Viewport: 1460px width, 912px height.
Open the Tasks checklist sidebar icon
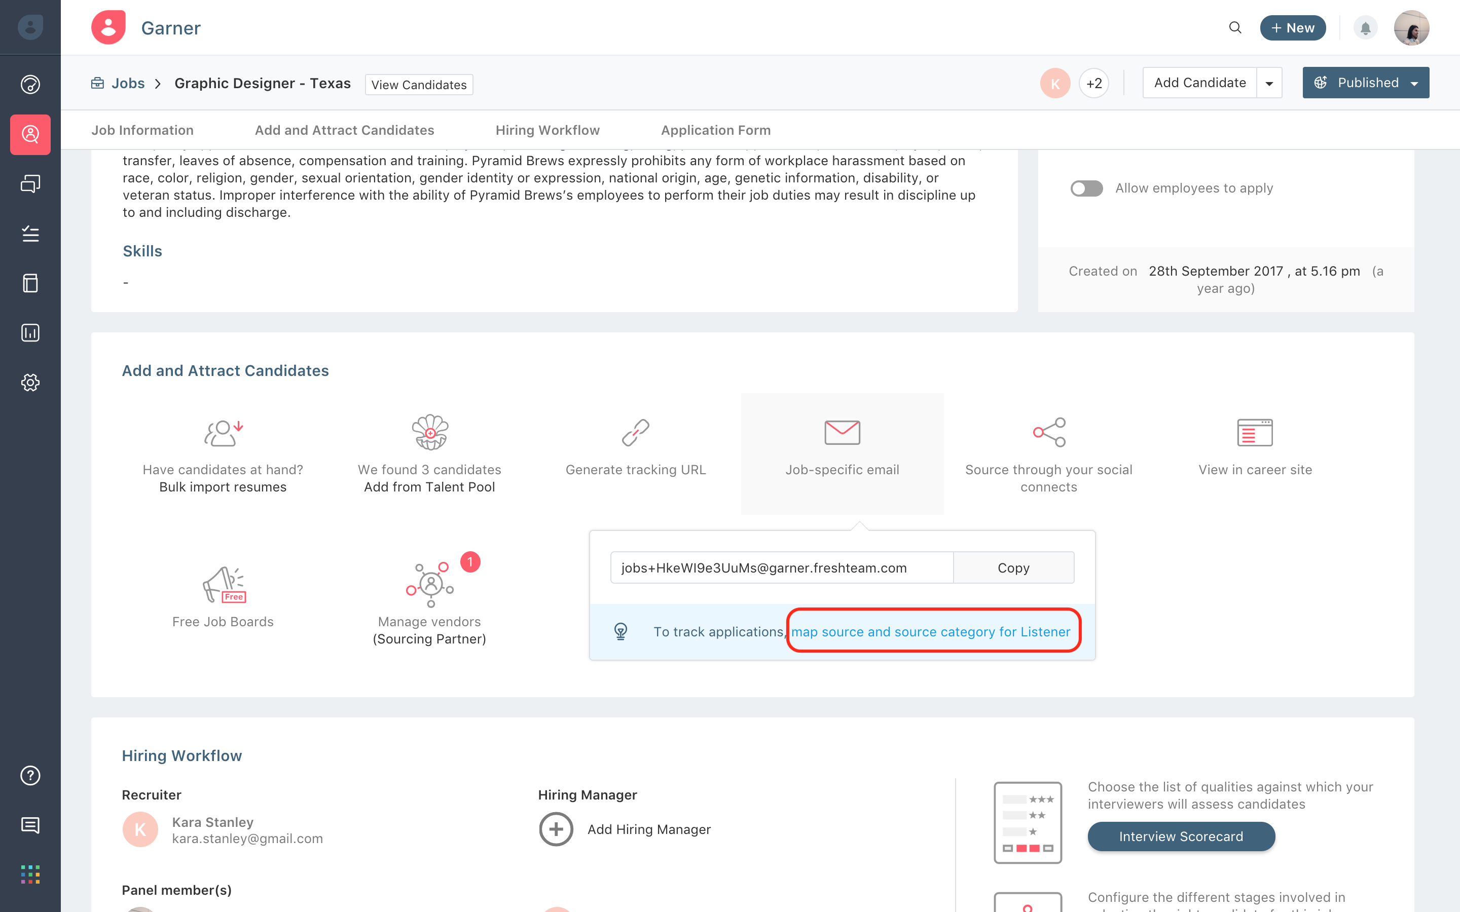[x=30, y=234]
